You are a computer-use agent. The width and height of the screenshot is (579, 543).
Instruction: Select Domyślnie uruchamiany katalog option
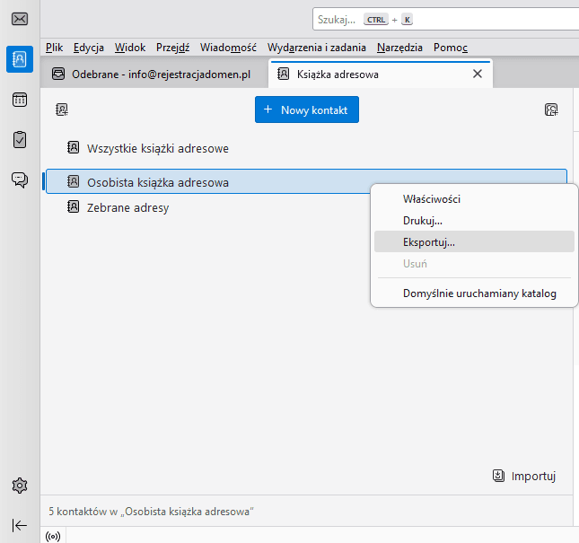(x=467, y=293)
